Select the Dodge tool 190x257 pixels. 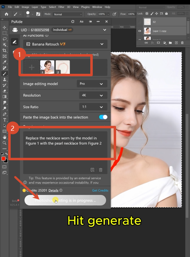pos(5,108)
